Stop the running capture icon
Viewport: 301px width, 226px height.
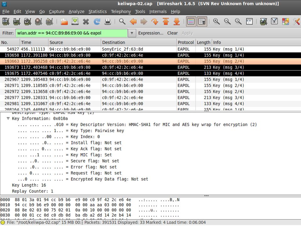39,21
